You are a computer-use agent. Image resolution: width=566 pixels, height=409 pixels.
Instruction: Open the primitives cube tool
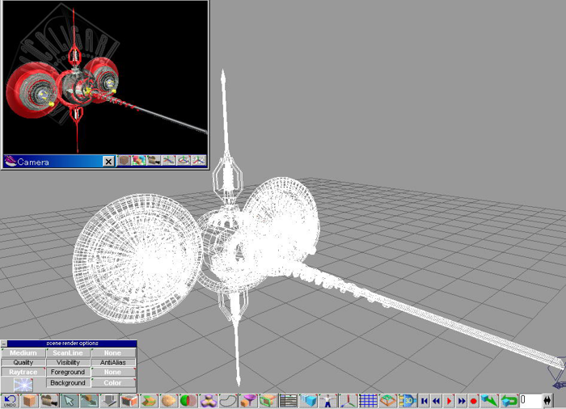pyautogui.click(x=30, y=401)
